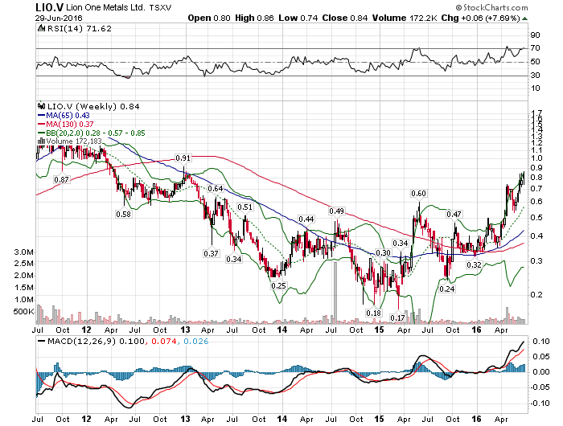Click the 0.32 price low label

pos(474,265)
